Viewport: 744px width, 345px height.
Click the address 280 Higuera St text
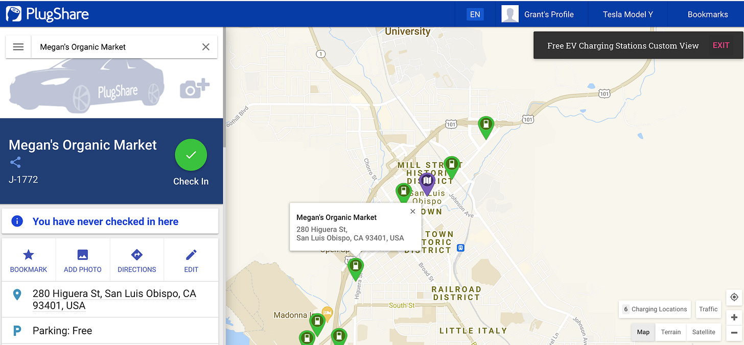click(114, 300)
